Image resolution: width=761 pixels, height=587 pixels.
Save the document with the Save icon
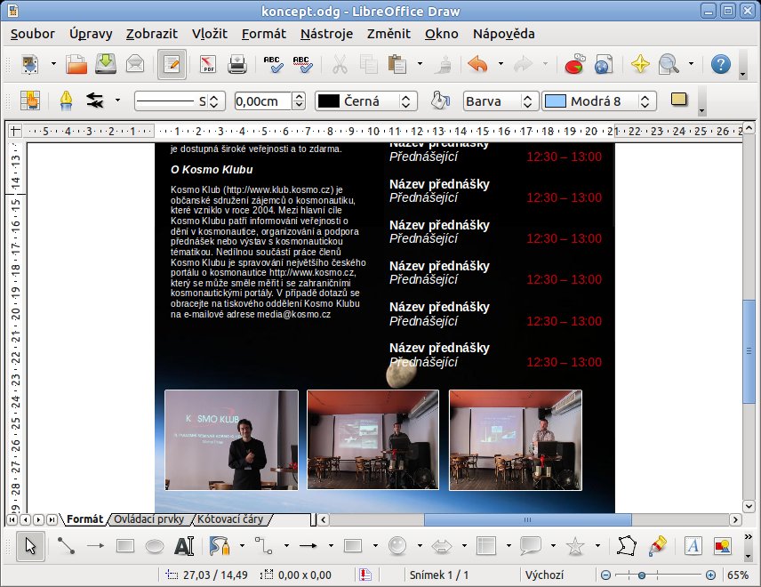click(x=106, y=64)
